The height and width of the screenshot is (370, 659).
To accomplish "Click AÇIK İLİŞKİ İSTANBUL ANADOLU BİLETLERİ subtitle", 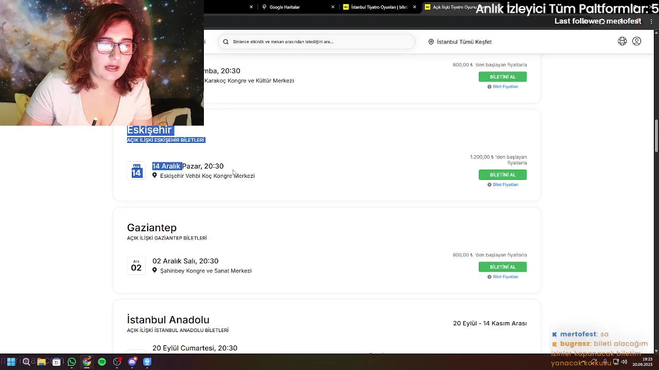I will coord(178,330).
